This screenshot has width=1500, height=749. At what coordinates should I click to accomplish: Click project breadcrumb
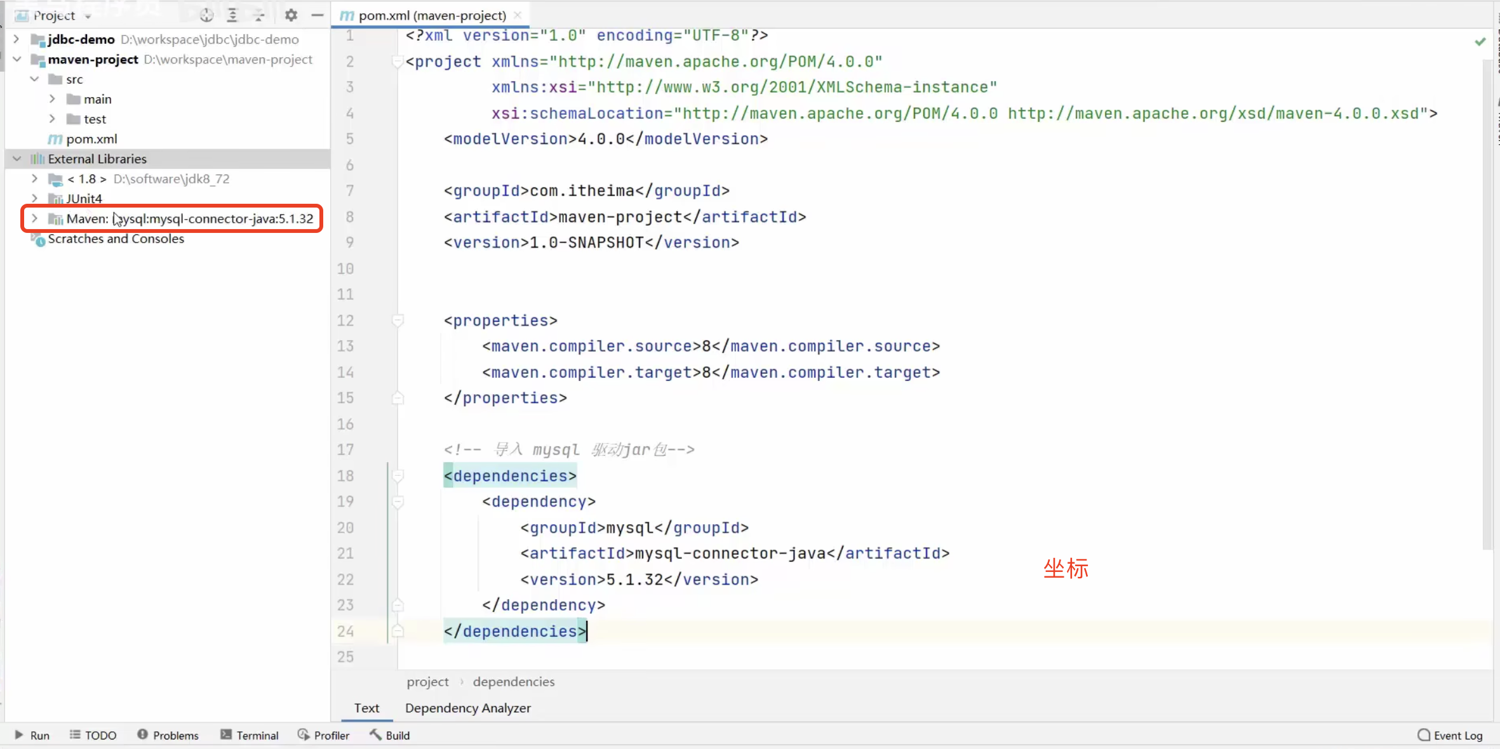tap(427, 682)
